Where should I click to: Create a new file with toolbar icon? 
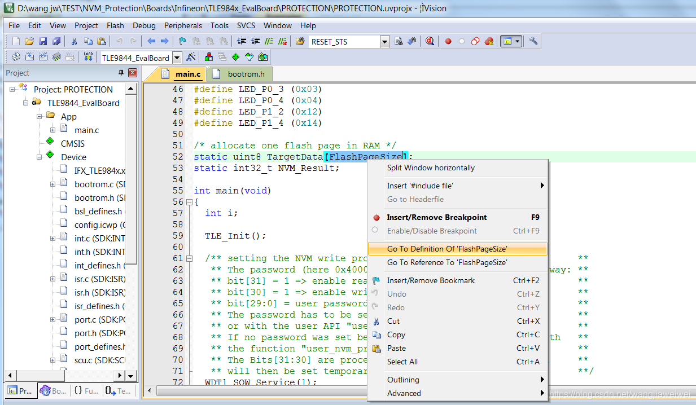pos(16,41)
